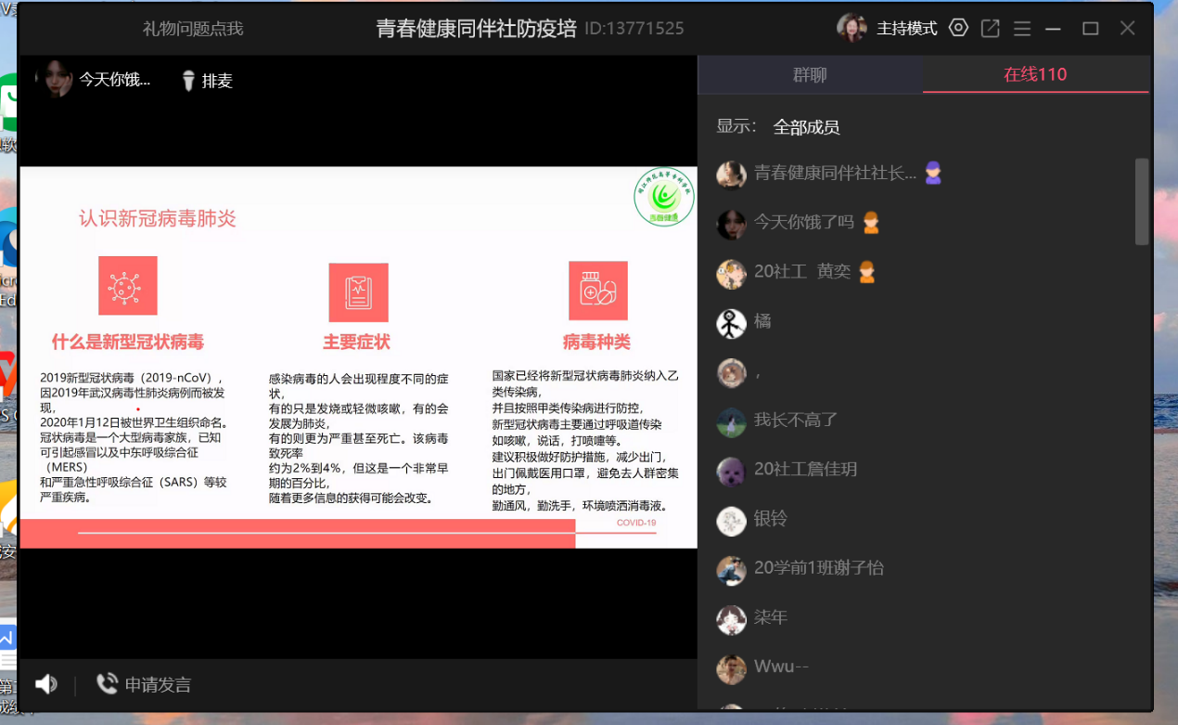Click the host avatar next to 主持模式
Viewport: 1178px width, 725px height.
coord(851,28)
